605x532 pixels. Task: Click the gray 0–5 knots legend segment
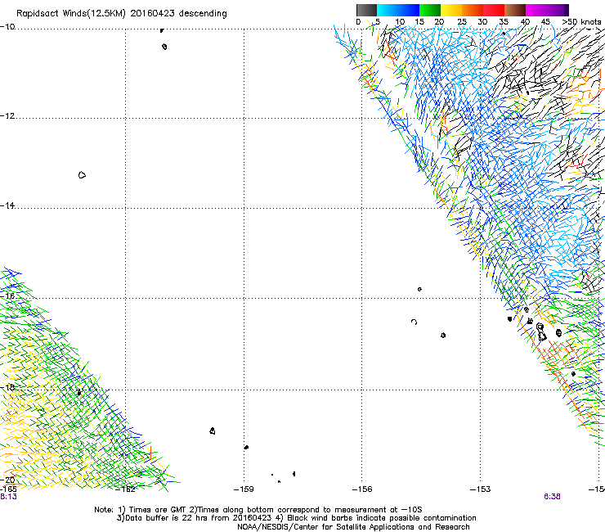tap(366, 10)
